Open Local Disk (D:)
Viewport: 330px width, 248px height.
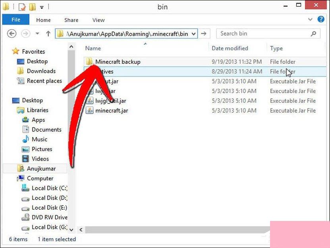(50, 198)
